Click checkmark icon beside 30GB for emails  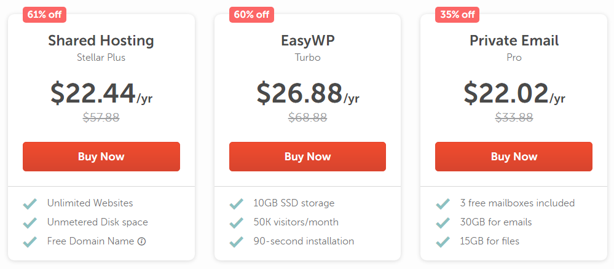443,222
